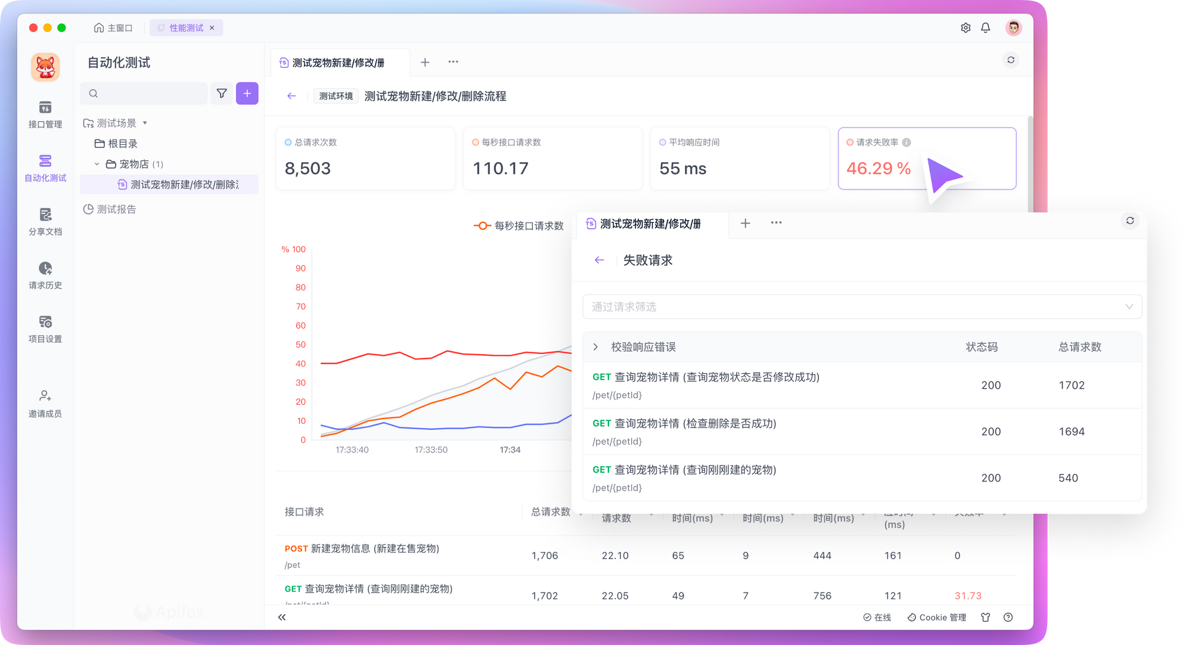The image size is (1192, 645).
Task: Collapse the sidebar with double chevron
Action: (x=282, y=618)
